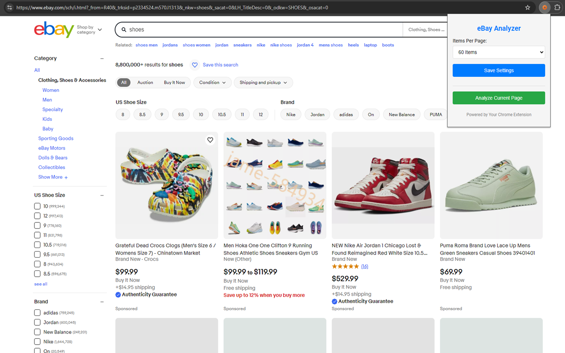
Task: Check the size 9 filter checkbox
Action: click(x=38, y=225)
